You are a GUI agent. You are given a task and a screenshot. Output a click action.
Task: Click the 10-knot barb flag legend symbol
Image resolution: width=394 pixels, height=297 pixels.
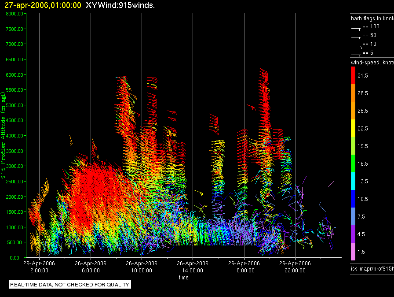[356, 47]
